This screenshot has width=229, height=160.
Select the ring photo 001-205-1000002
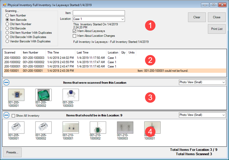click(43, 127)
